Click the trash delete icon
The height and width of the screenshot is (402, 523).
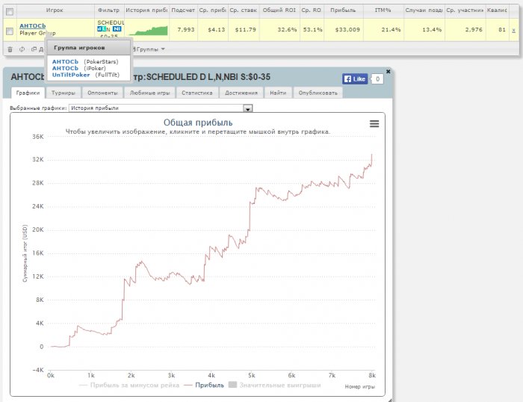pos(10,49)
